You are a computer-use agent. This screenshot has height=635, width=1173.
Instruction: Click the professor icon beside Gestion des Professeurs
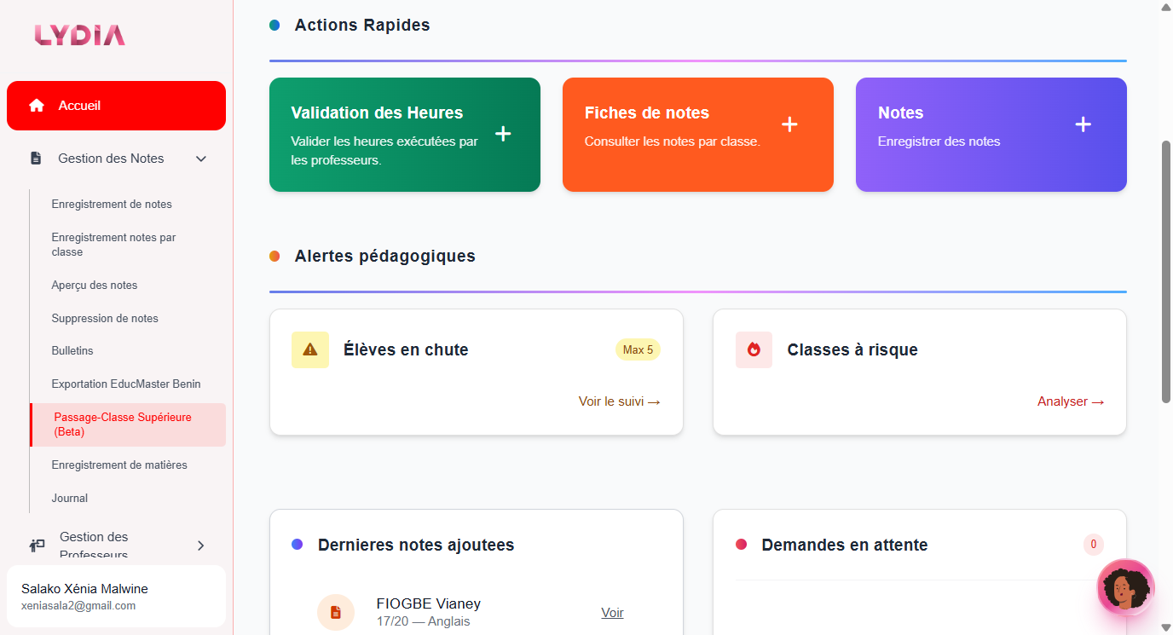point(36,546)
